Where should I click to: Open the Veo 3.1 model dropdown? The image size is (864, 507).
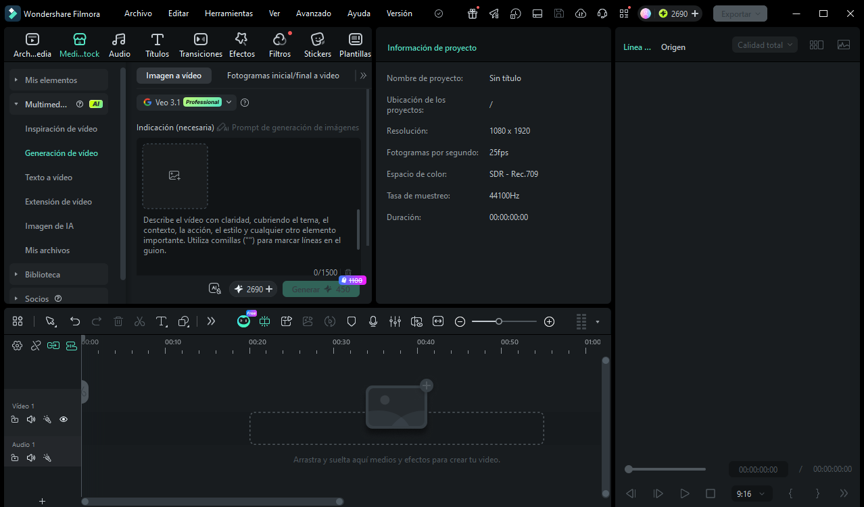(186, 102)
